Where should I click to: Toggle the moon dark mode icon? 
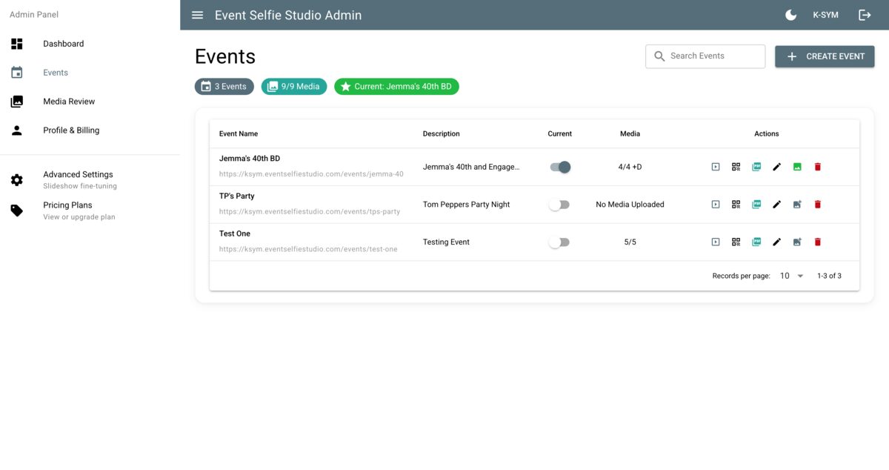[790, 14]
